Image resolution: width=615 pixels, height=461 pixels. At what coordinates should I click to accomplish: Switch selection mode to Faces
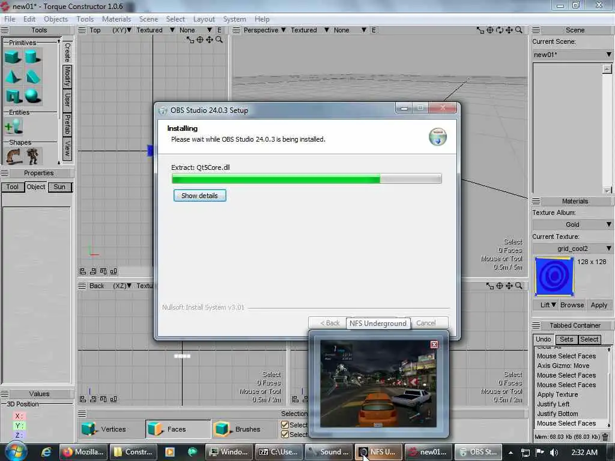tap(178, 429)
